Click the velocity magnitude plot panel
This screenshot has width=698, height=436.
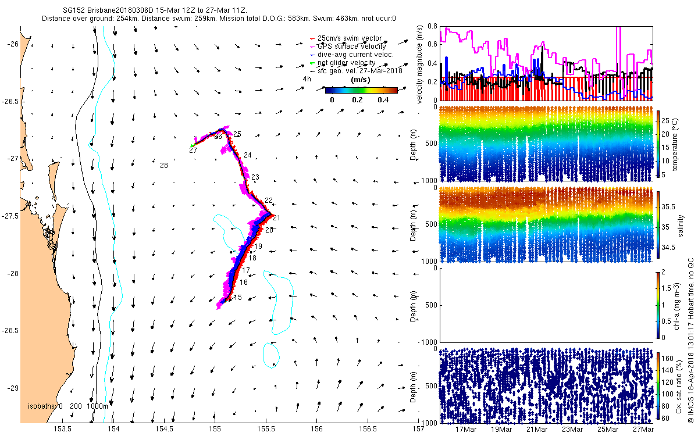pyautogui.click(x=546, y=63)
